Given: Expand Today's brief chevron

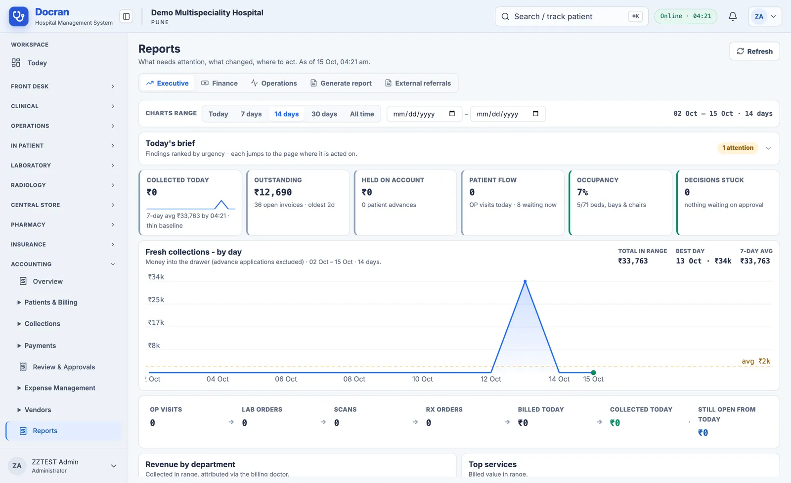Looking at the screenshot, I should click(x=768, y=148).
